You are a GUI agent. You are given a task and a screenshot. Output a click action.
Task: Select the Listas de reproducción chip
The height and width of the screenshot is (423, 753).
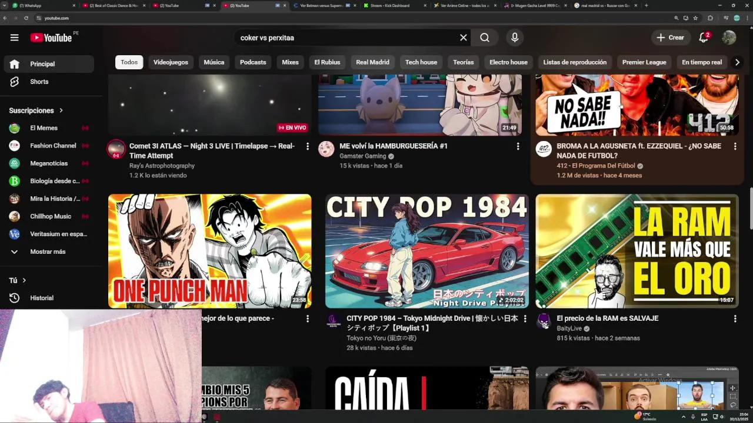tap(575, 62)
